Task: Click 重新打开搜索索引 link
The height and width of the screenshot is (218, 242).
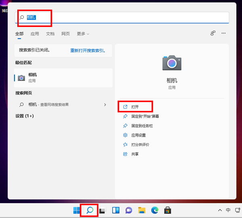Action: coord(88,51)
